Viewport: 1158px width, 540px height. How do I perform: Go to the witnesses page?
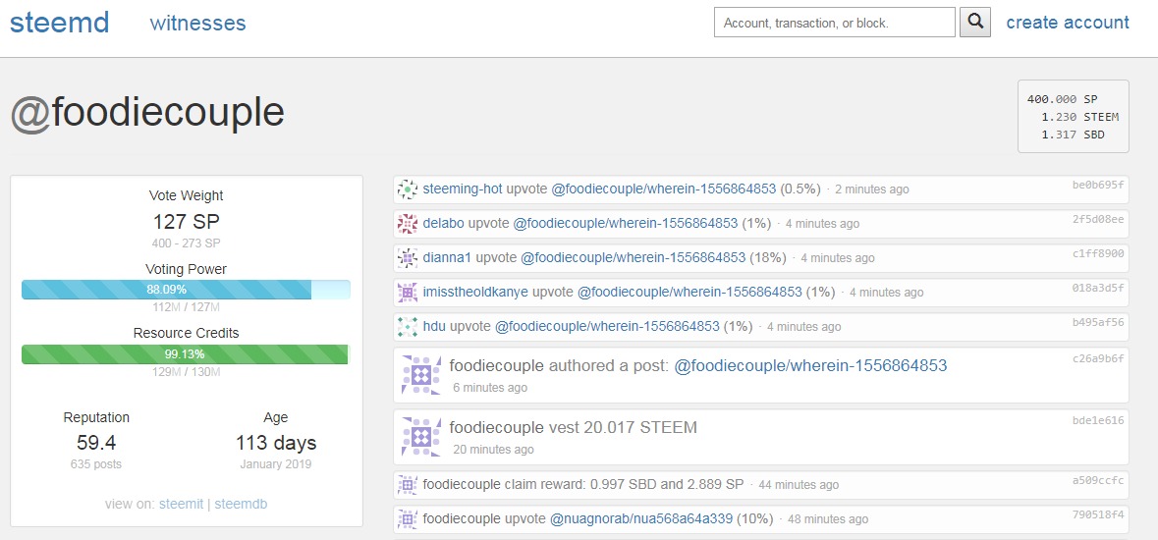[198, 23]
